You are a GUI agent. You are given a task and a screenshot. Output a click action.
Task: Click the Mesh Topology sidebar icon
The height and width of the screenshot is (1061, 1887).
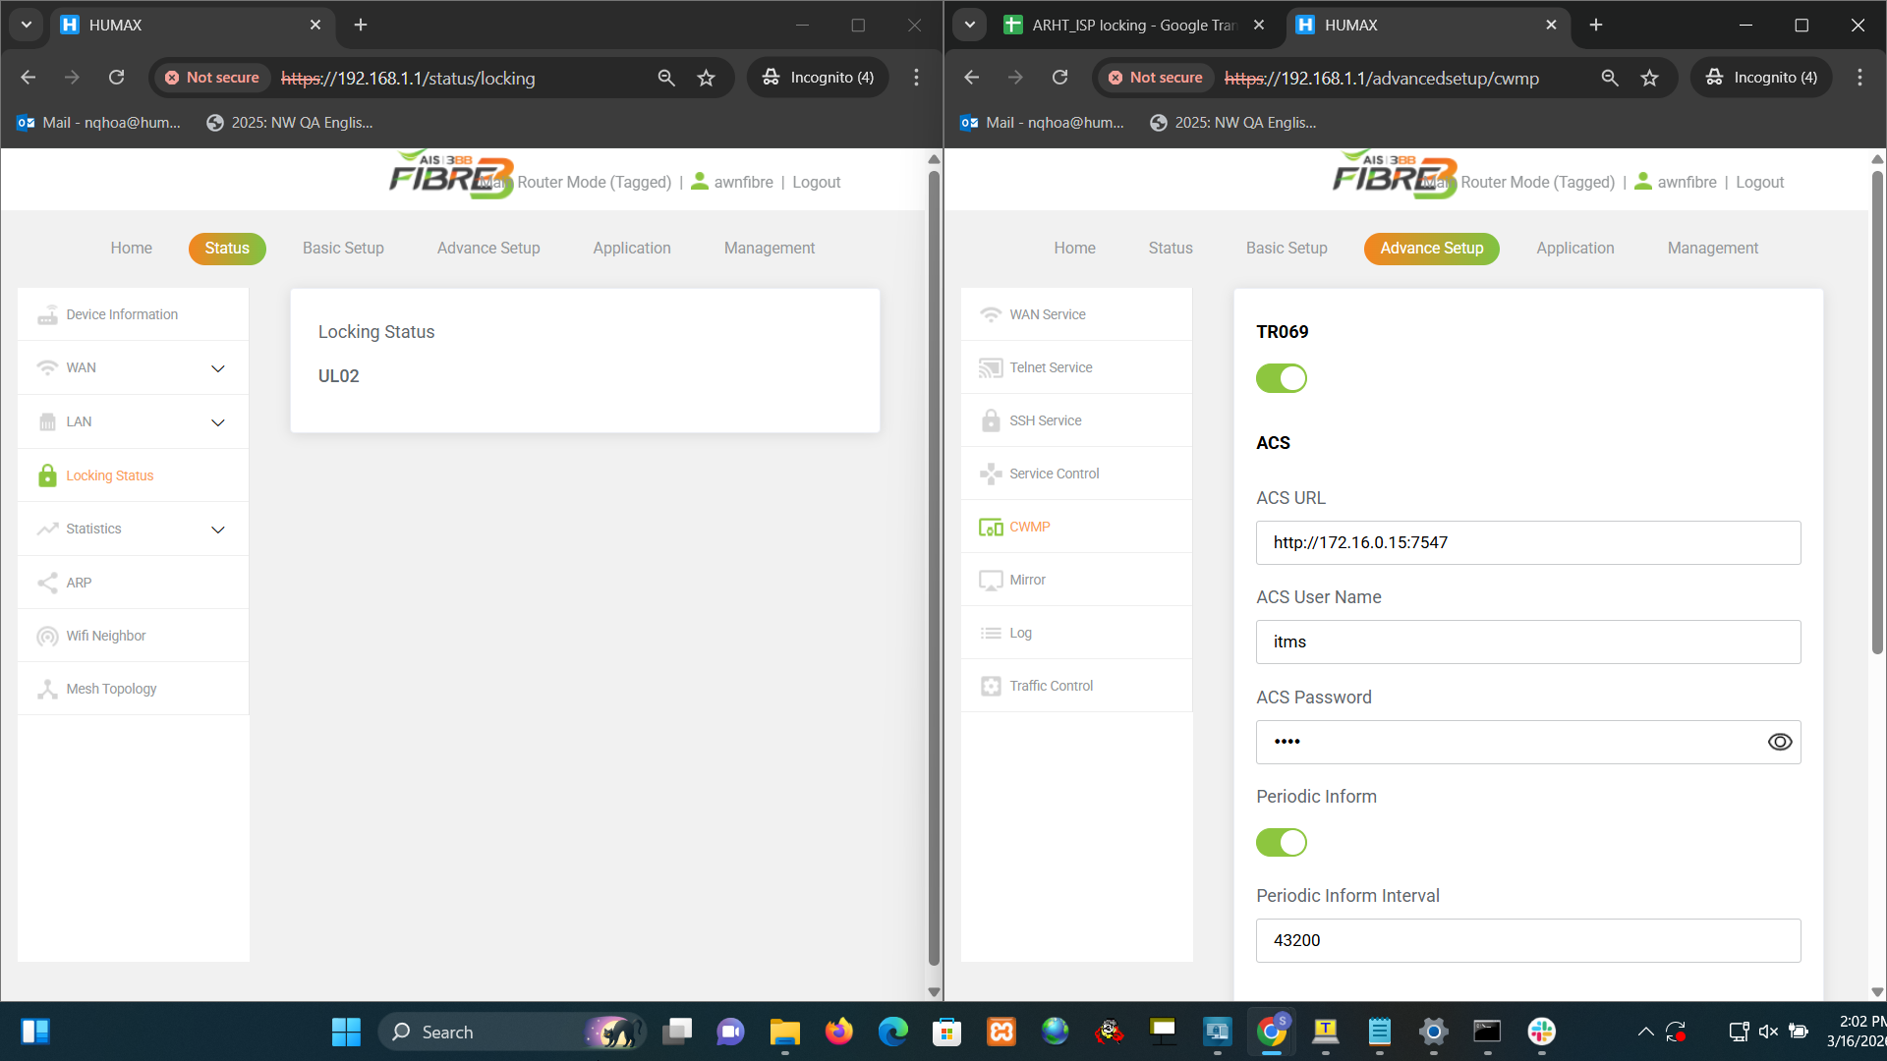(47, 689)
